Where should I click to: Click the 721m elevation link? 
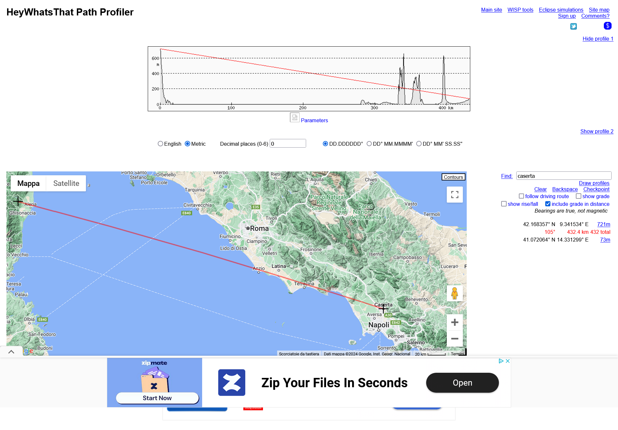click(604, 224)
